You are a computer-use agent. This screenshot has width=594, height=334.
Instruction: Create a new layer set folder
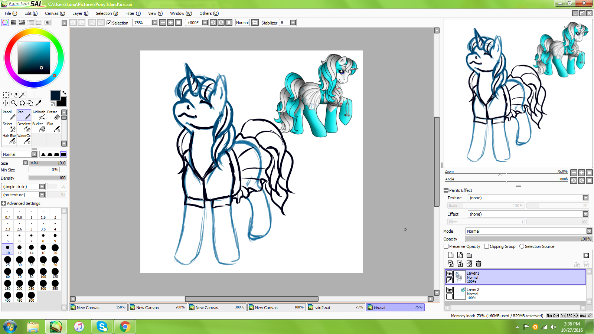pos(469,255)
